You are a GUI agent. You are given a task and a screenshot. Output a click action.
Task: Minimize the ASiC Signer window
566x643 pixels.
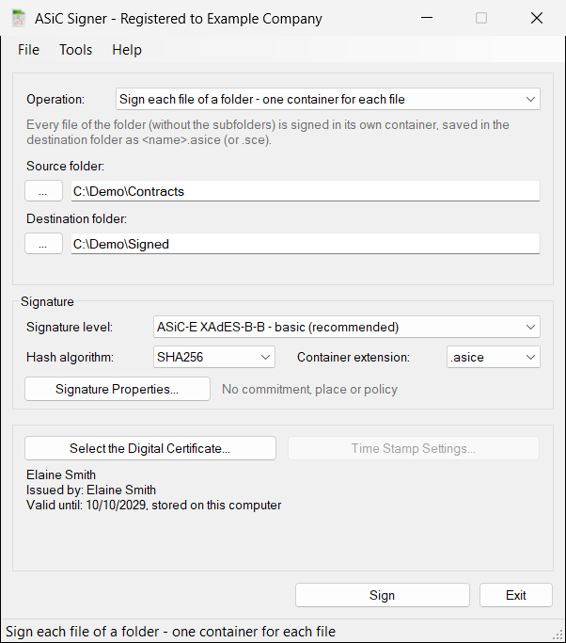(427, 18)
